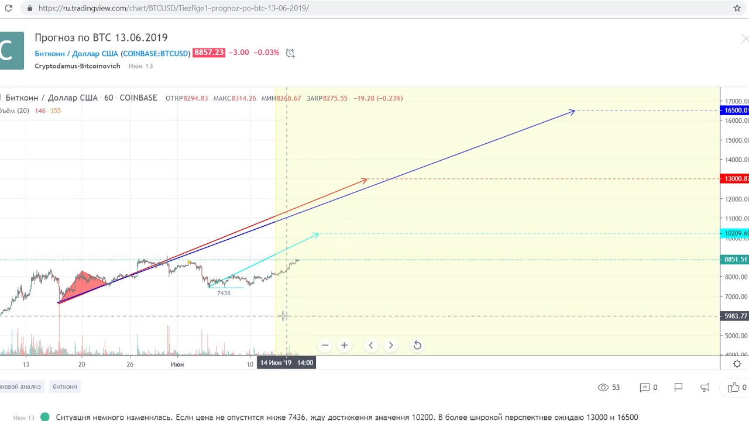The height and width of the screenshot is (421, 749).
Task: Click the alarm clock alert icon
Action: 290,53
